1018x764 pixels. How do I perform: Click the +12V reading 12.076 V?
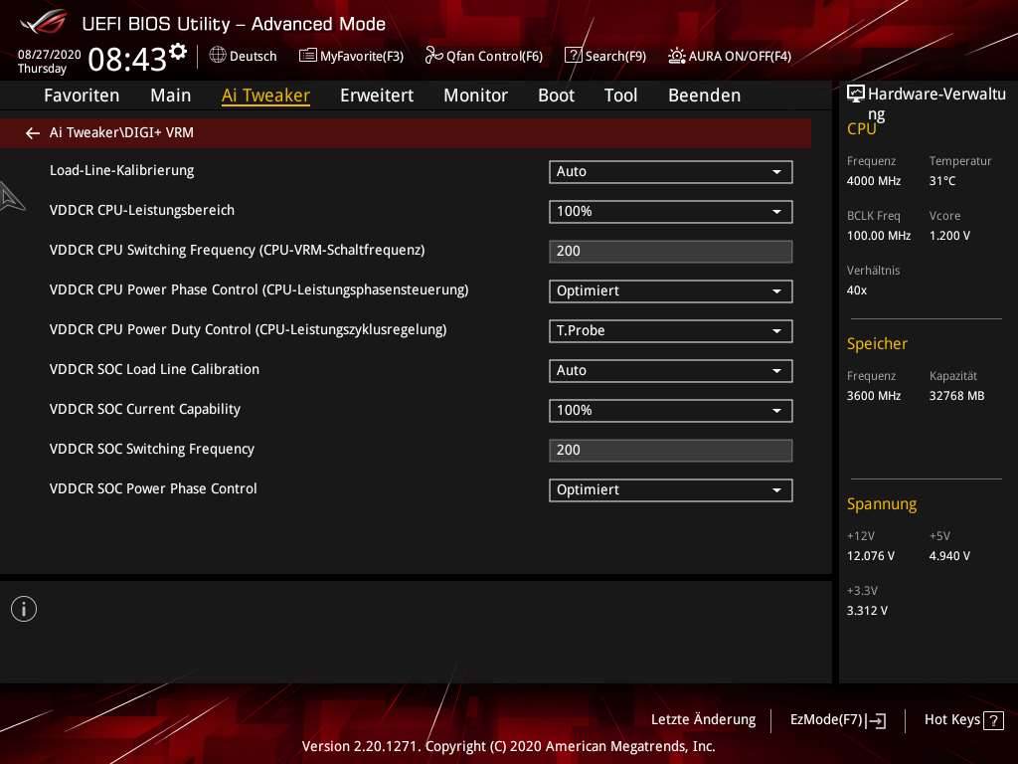(x=871, y=556)
